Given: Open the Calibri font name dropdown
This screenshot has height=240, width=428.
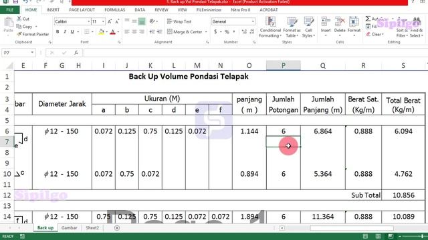Looking at the screenshot, I should click(89, 21).
